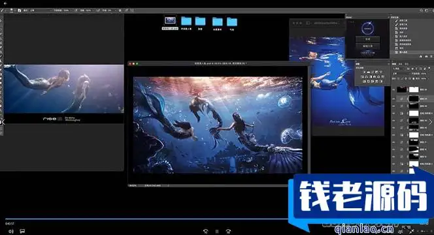Screen dimensions: 434x235
Task: Open the layer fill percentage dropdown
Action: 428,78
